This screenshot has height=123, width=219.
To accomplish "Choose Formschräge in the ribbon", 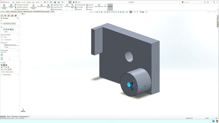I will (79, 7).
